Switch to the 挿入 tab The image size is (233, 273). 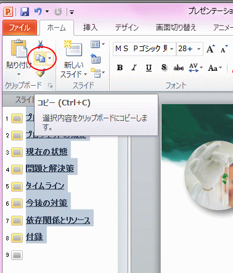(90, 28)
